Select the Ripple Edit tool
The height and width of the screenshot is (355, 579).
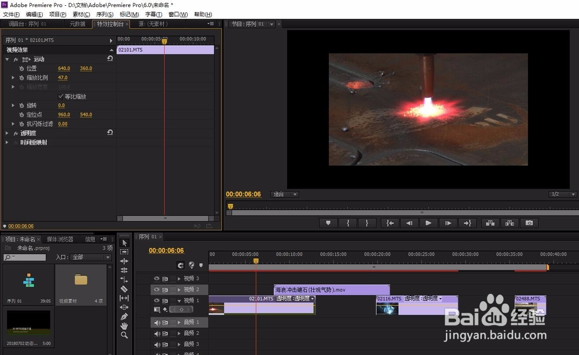pos(124,261)
